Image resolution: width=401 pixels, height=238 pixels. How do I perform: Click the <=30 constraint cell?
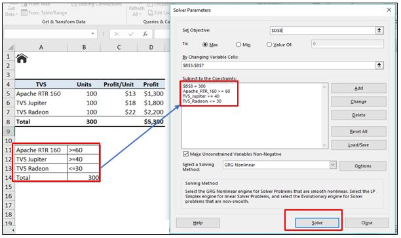coord(83,168)
